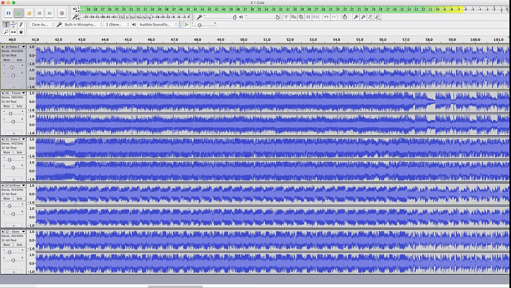The width and height of the screenshot is (511, 288).
Task: Select the Zoom magnifier tool in tools palette
Action: point(6,32)
